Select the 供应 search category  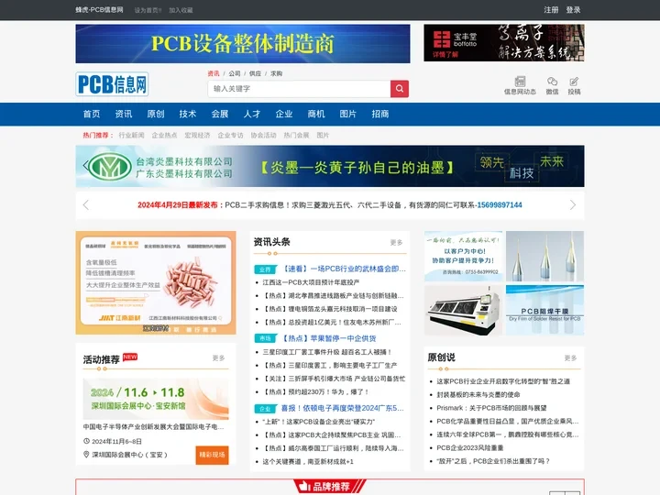pos(255,73)
